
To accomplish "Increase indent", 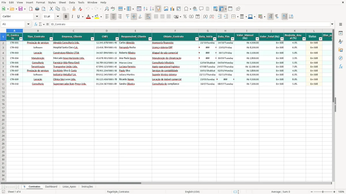I will (x=220, y=17).
